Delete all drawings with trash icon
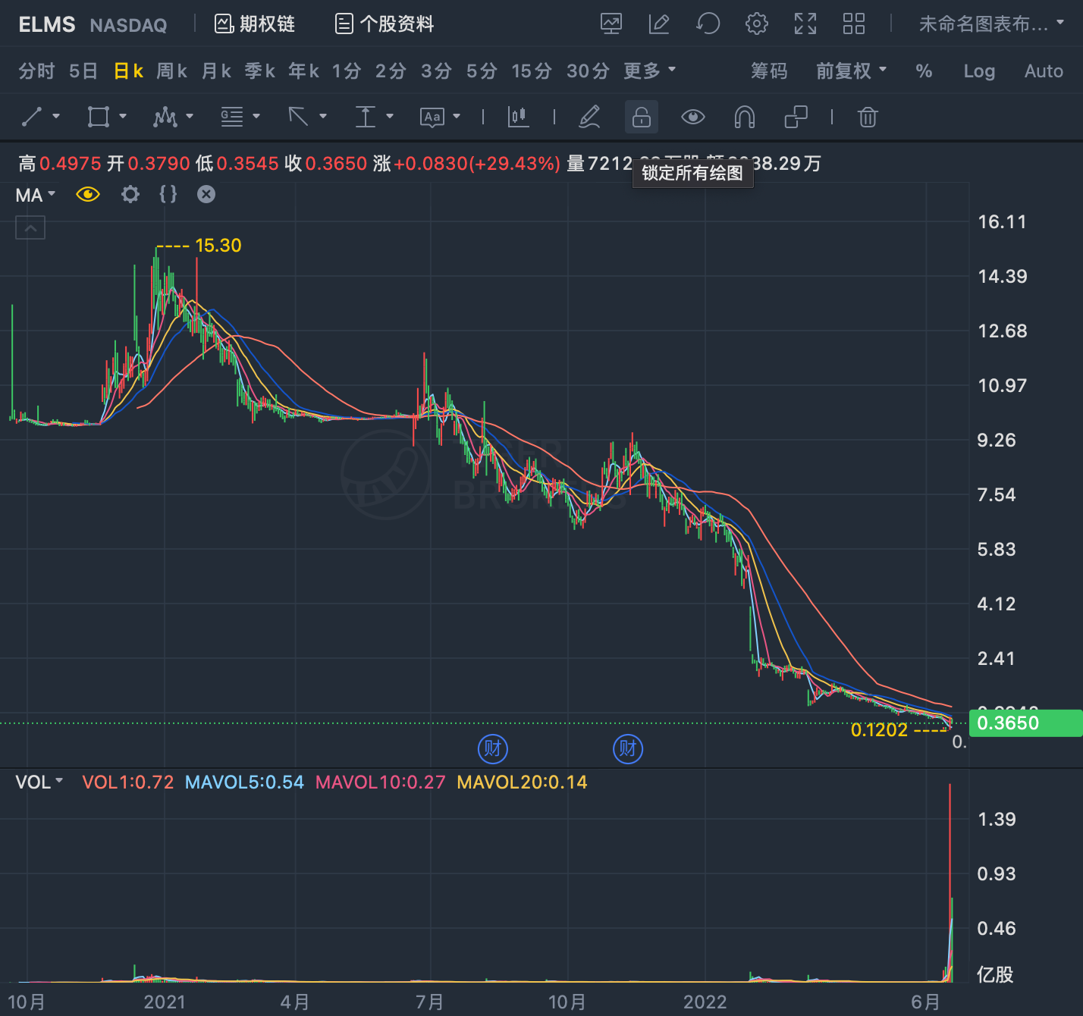This screenshot has width=1083, height=1016. [x=868, y=117]
